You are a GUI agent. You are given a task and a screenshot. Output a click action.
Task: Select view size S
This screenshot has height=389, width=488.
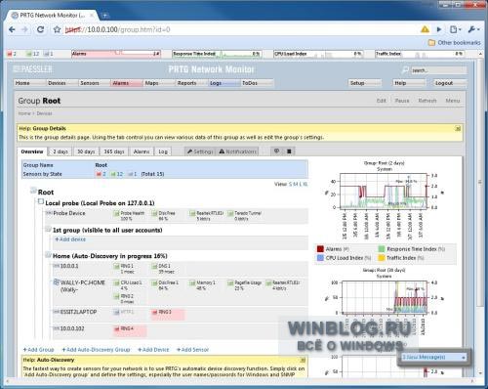tap(290, 185)
